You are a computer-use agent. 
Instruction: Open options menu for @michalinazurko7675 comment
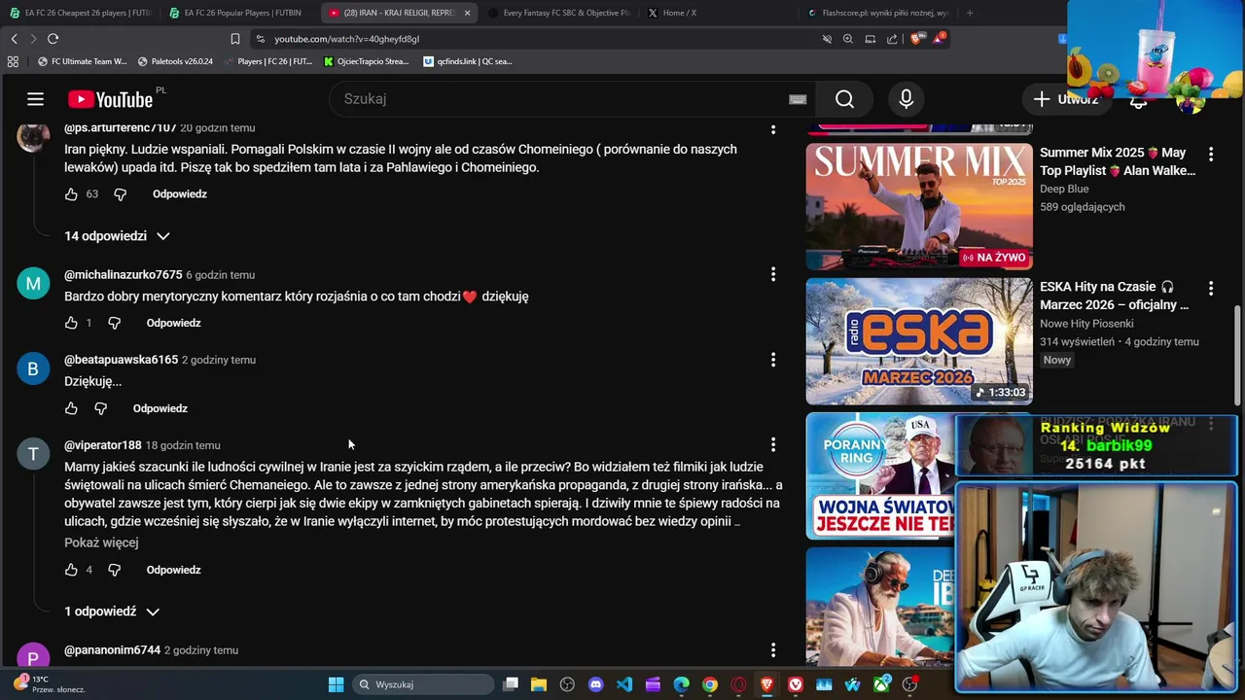773,275
